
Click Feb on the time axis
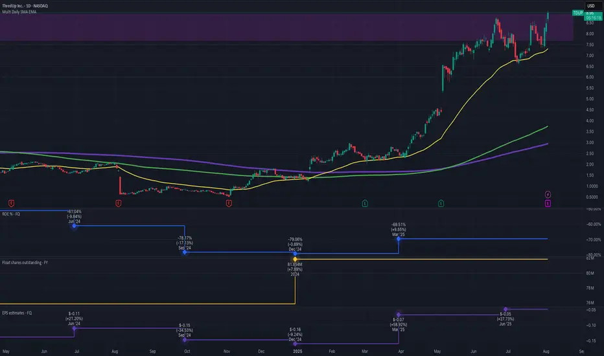pyautogui.click(x=332, y=351)
